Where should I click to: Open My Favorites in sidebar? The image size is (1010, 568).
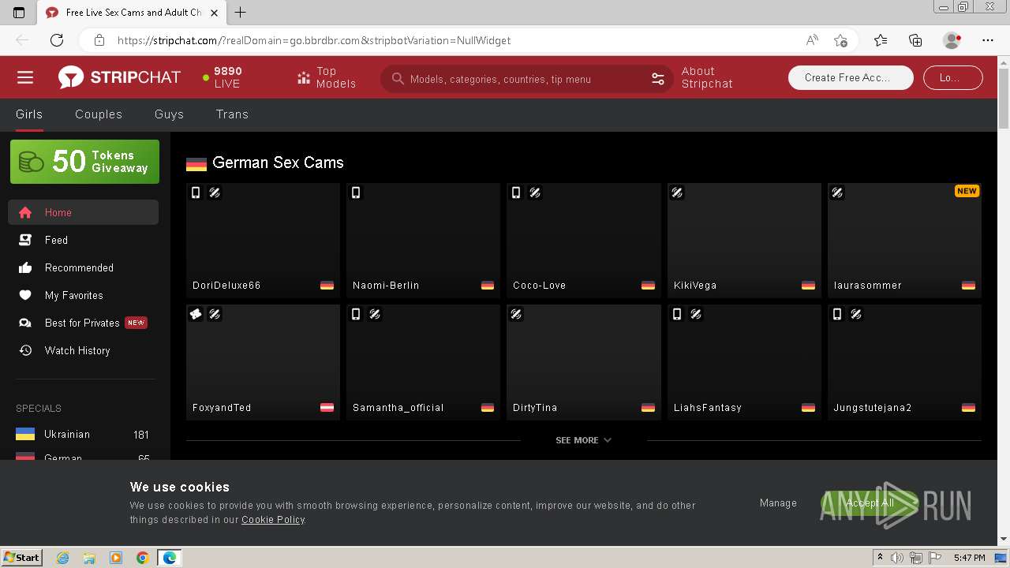click(83, 295)
